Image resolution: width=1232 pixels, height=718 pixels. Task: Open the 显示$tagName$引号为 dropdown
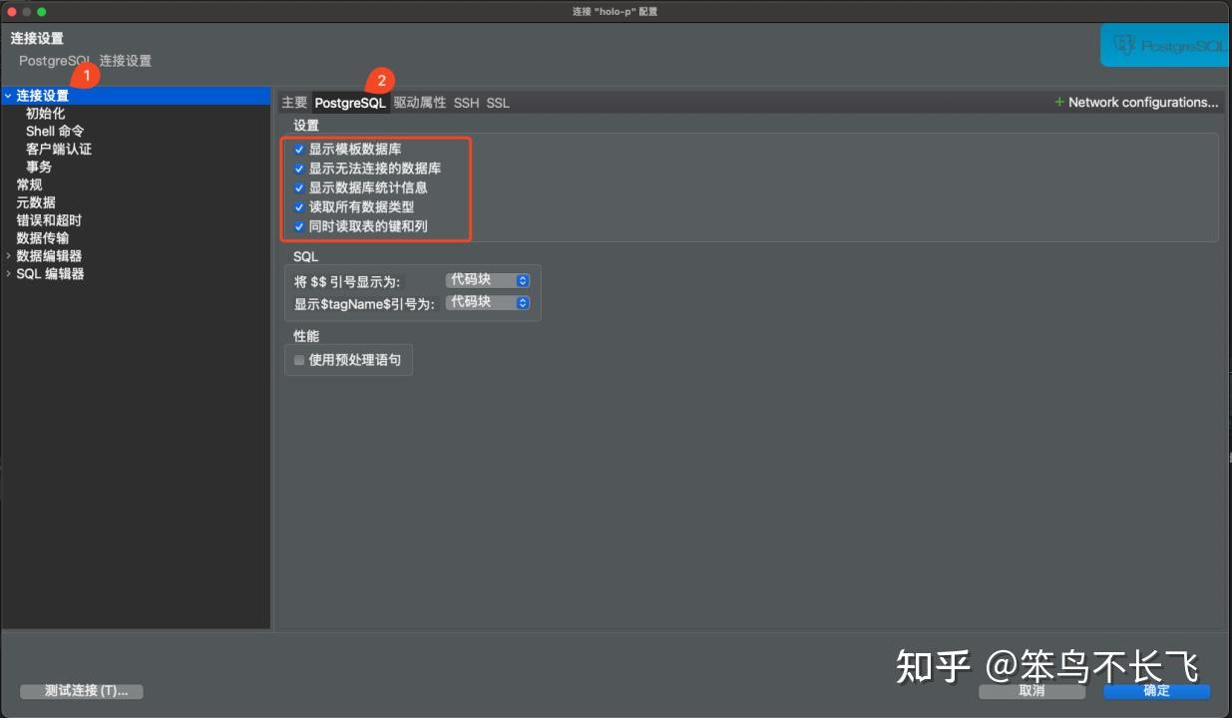[x=487, y=302]
